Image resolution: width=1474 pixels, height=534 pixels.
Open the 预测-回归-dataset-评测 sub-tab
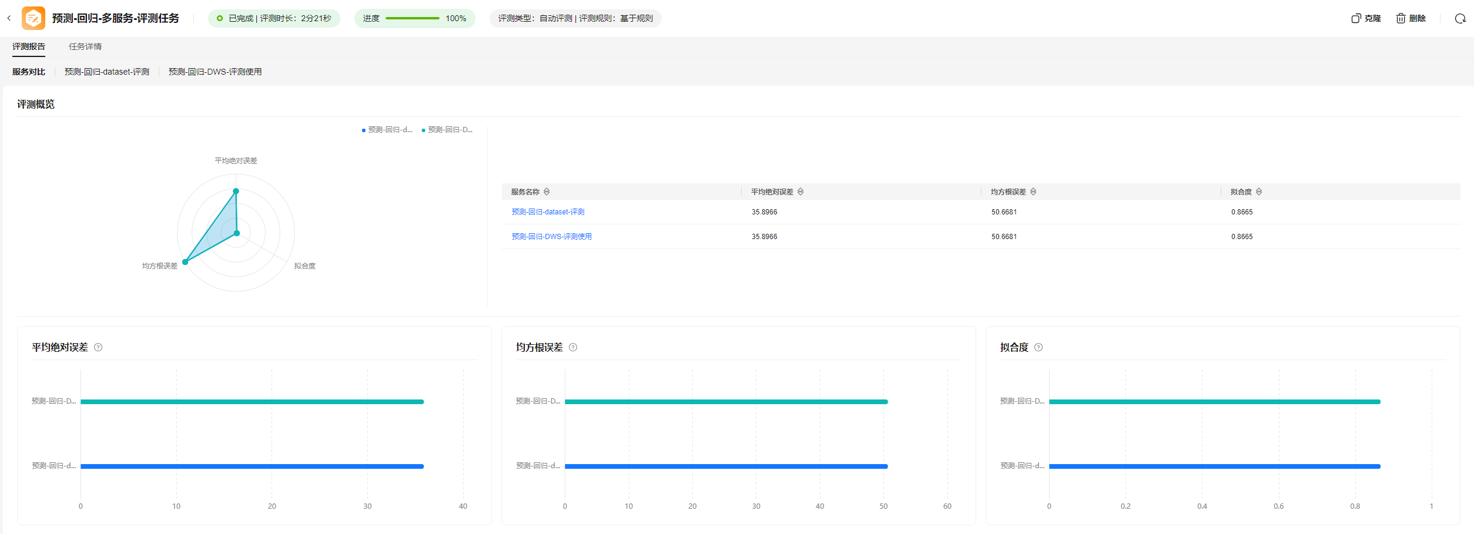107,72
